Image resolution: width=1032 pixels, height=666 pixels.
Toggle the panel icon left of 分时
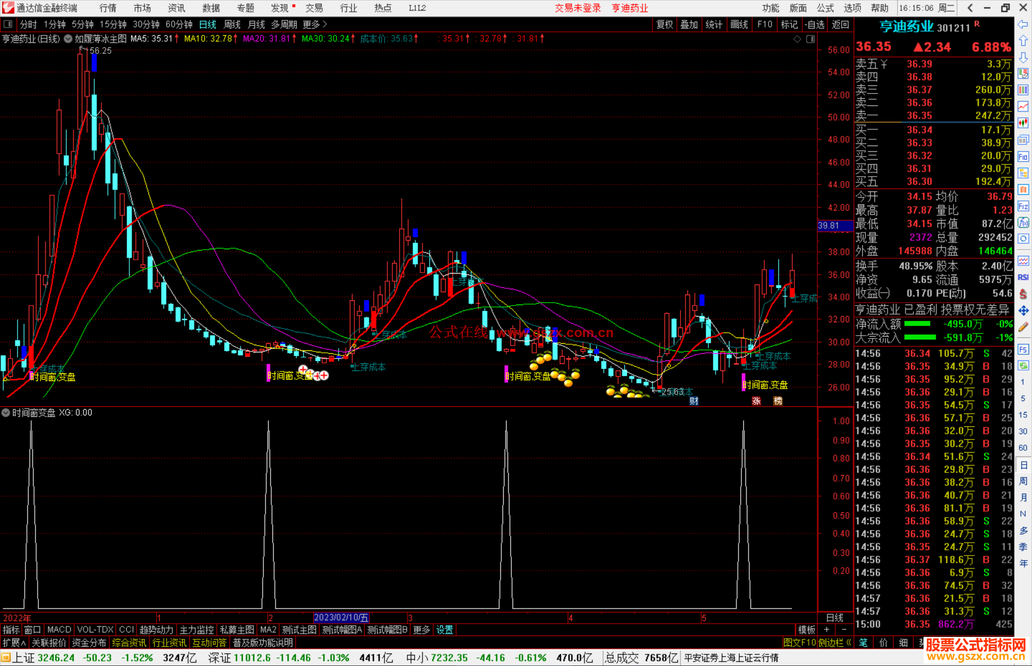[8, 24]
